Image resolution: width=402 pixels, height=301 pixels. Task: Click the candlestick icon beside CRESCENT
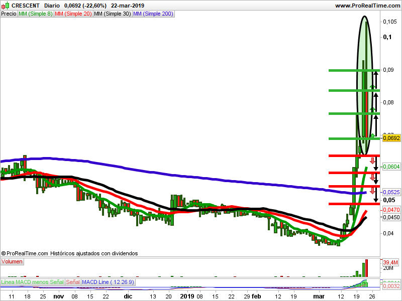coord(5,6)
